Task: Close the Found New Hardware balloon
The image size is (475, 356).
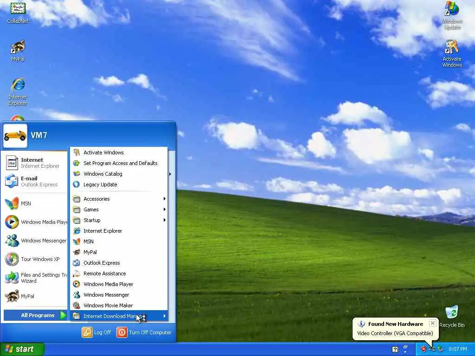Action: (433, 323)
